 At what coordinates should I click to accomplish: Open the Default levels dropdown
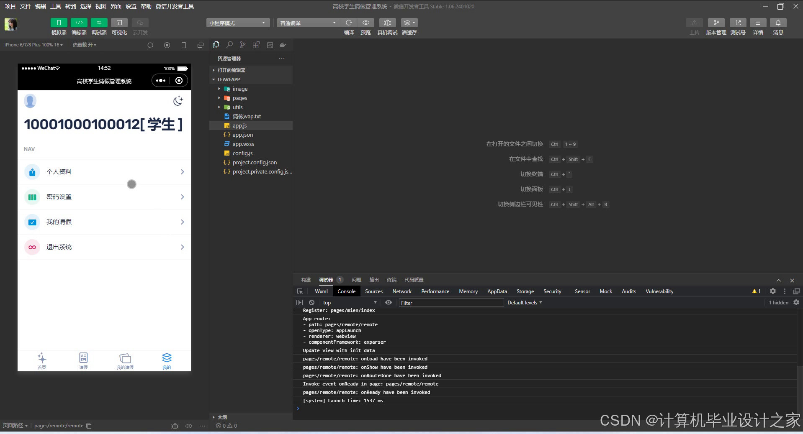point(525,303)
